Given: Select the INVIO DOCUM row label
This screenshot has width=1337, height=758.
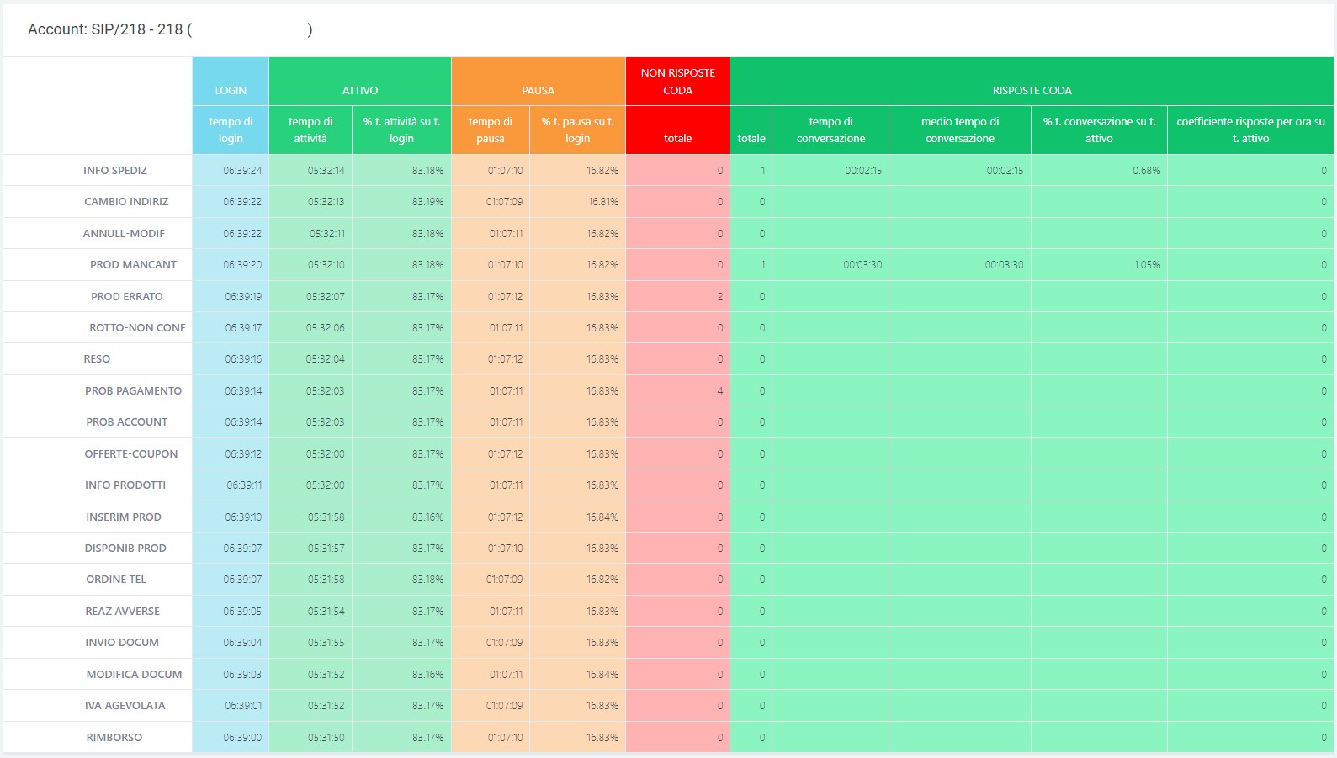Looking at the screenshot, I should click(122, 642).
